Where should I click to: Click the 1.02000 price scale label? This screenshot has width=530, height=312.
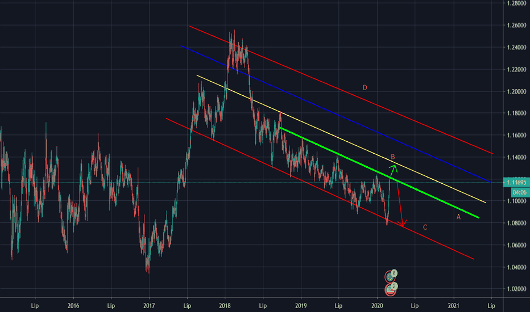[x=516, y=289]
